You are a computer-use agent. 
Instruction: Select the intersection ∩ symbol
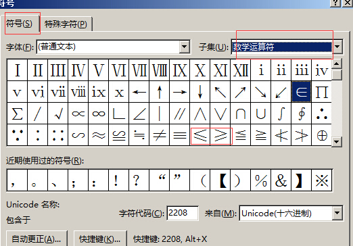(x=241, y=114)
